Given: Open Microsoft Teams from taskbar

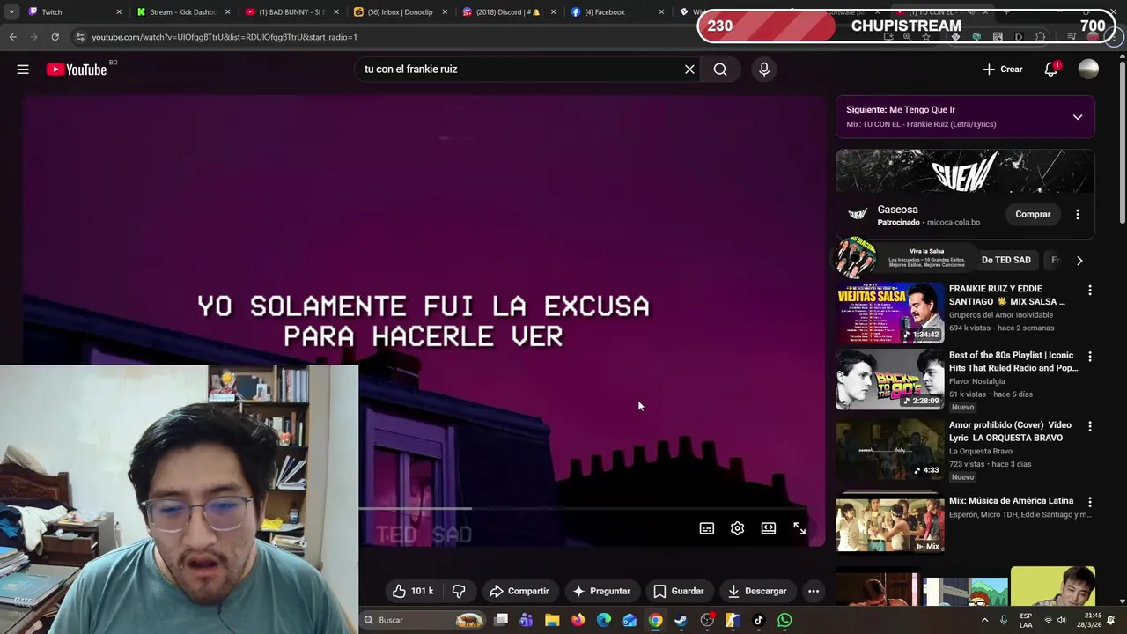Looking at the screenshot, I should coord(526,620).
